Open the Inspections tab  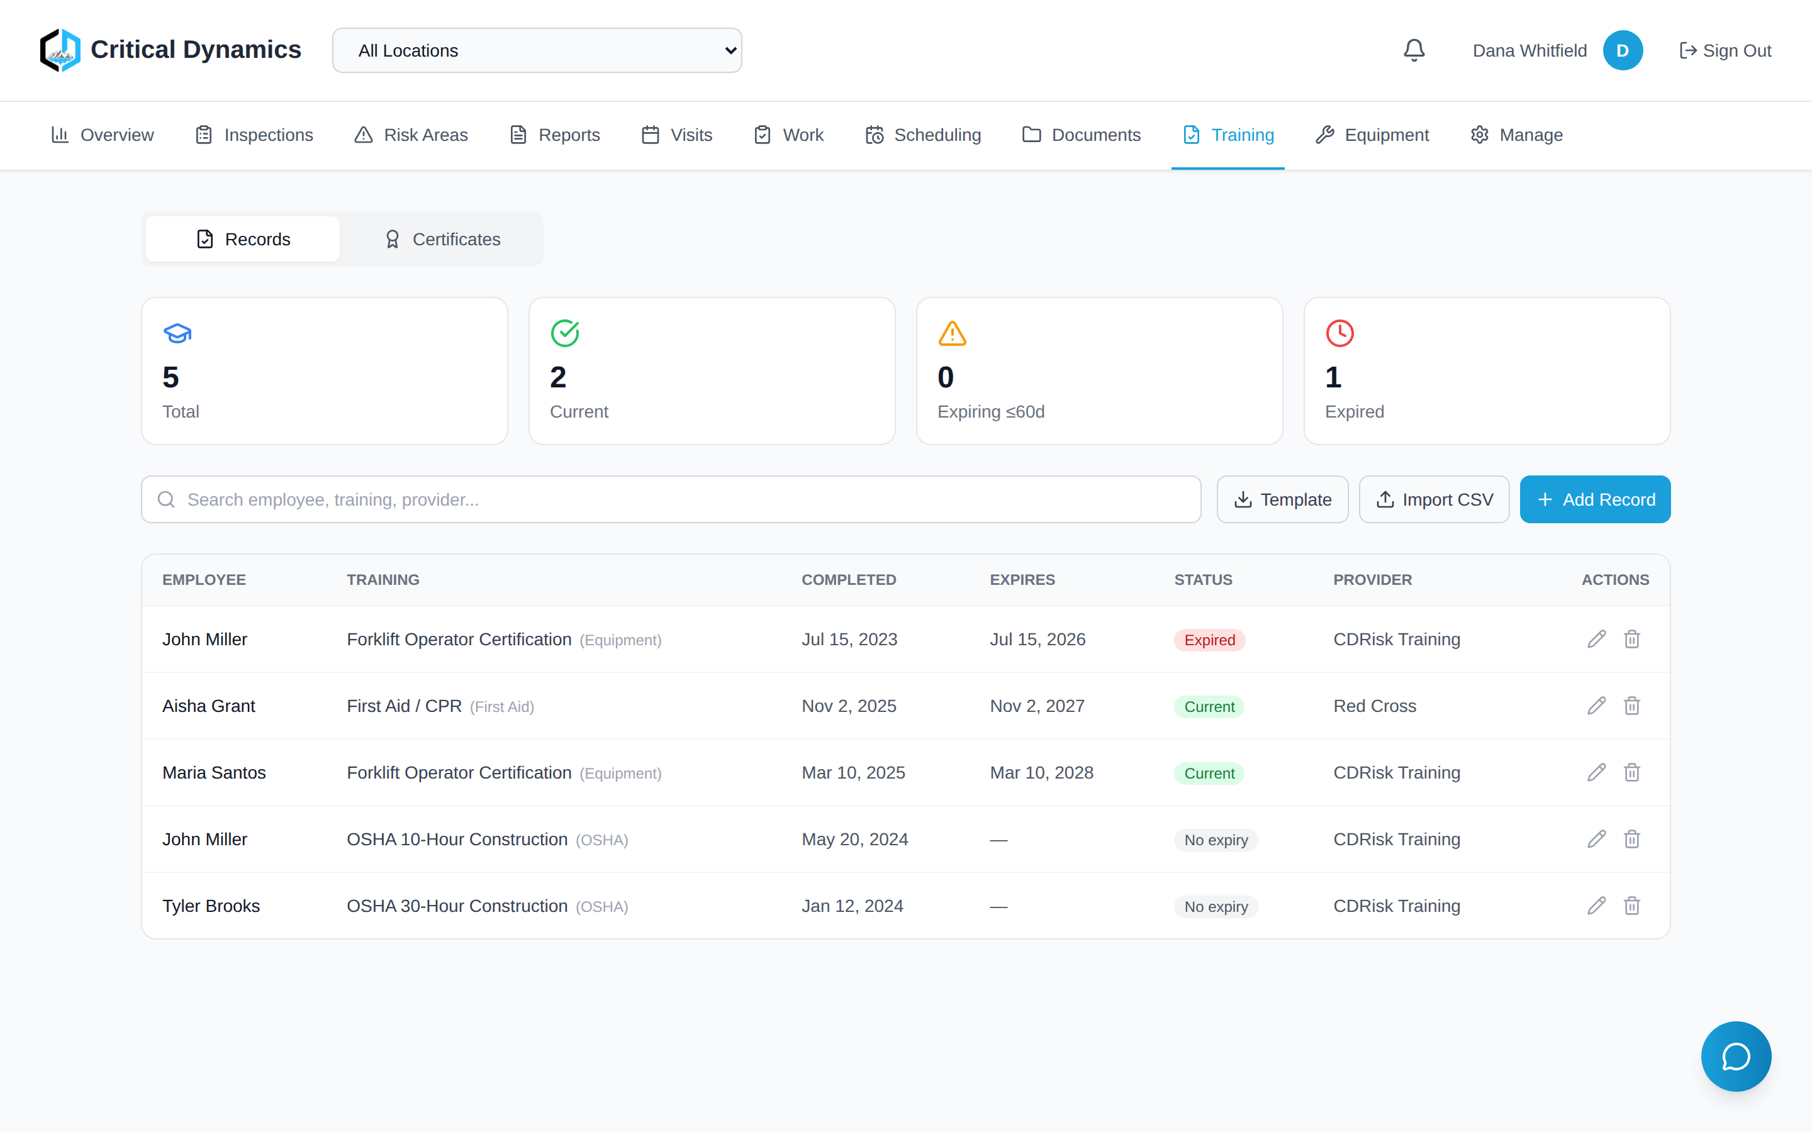pyautogui.click(x=254, y=135)
